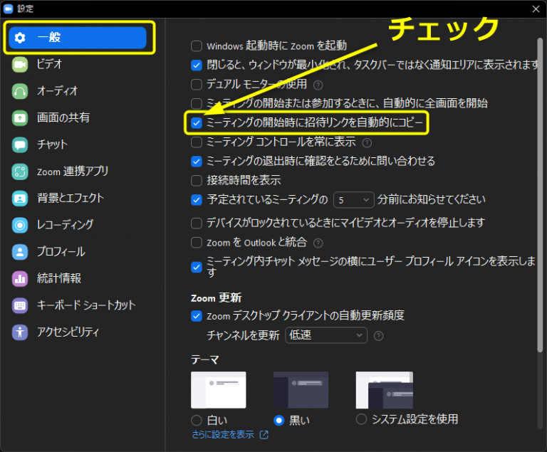Click the dark theme preview thumbnail
Image resolution: width=547 pixels, height=452 pixels.
301,390
